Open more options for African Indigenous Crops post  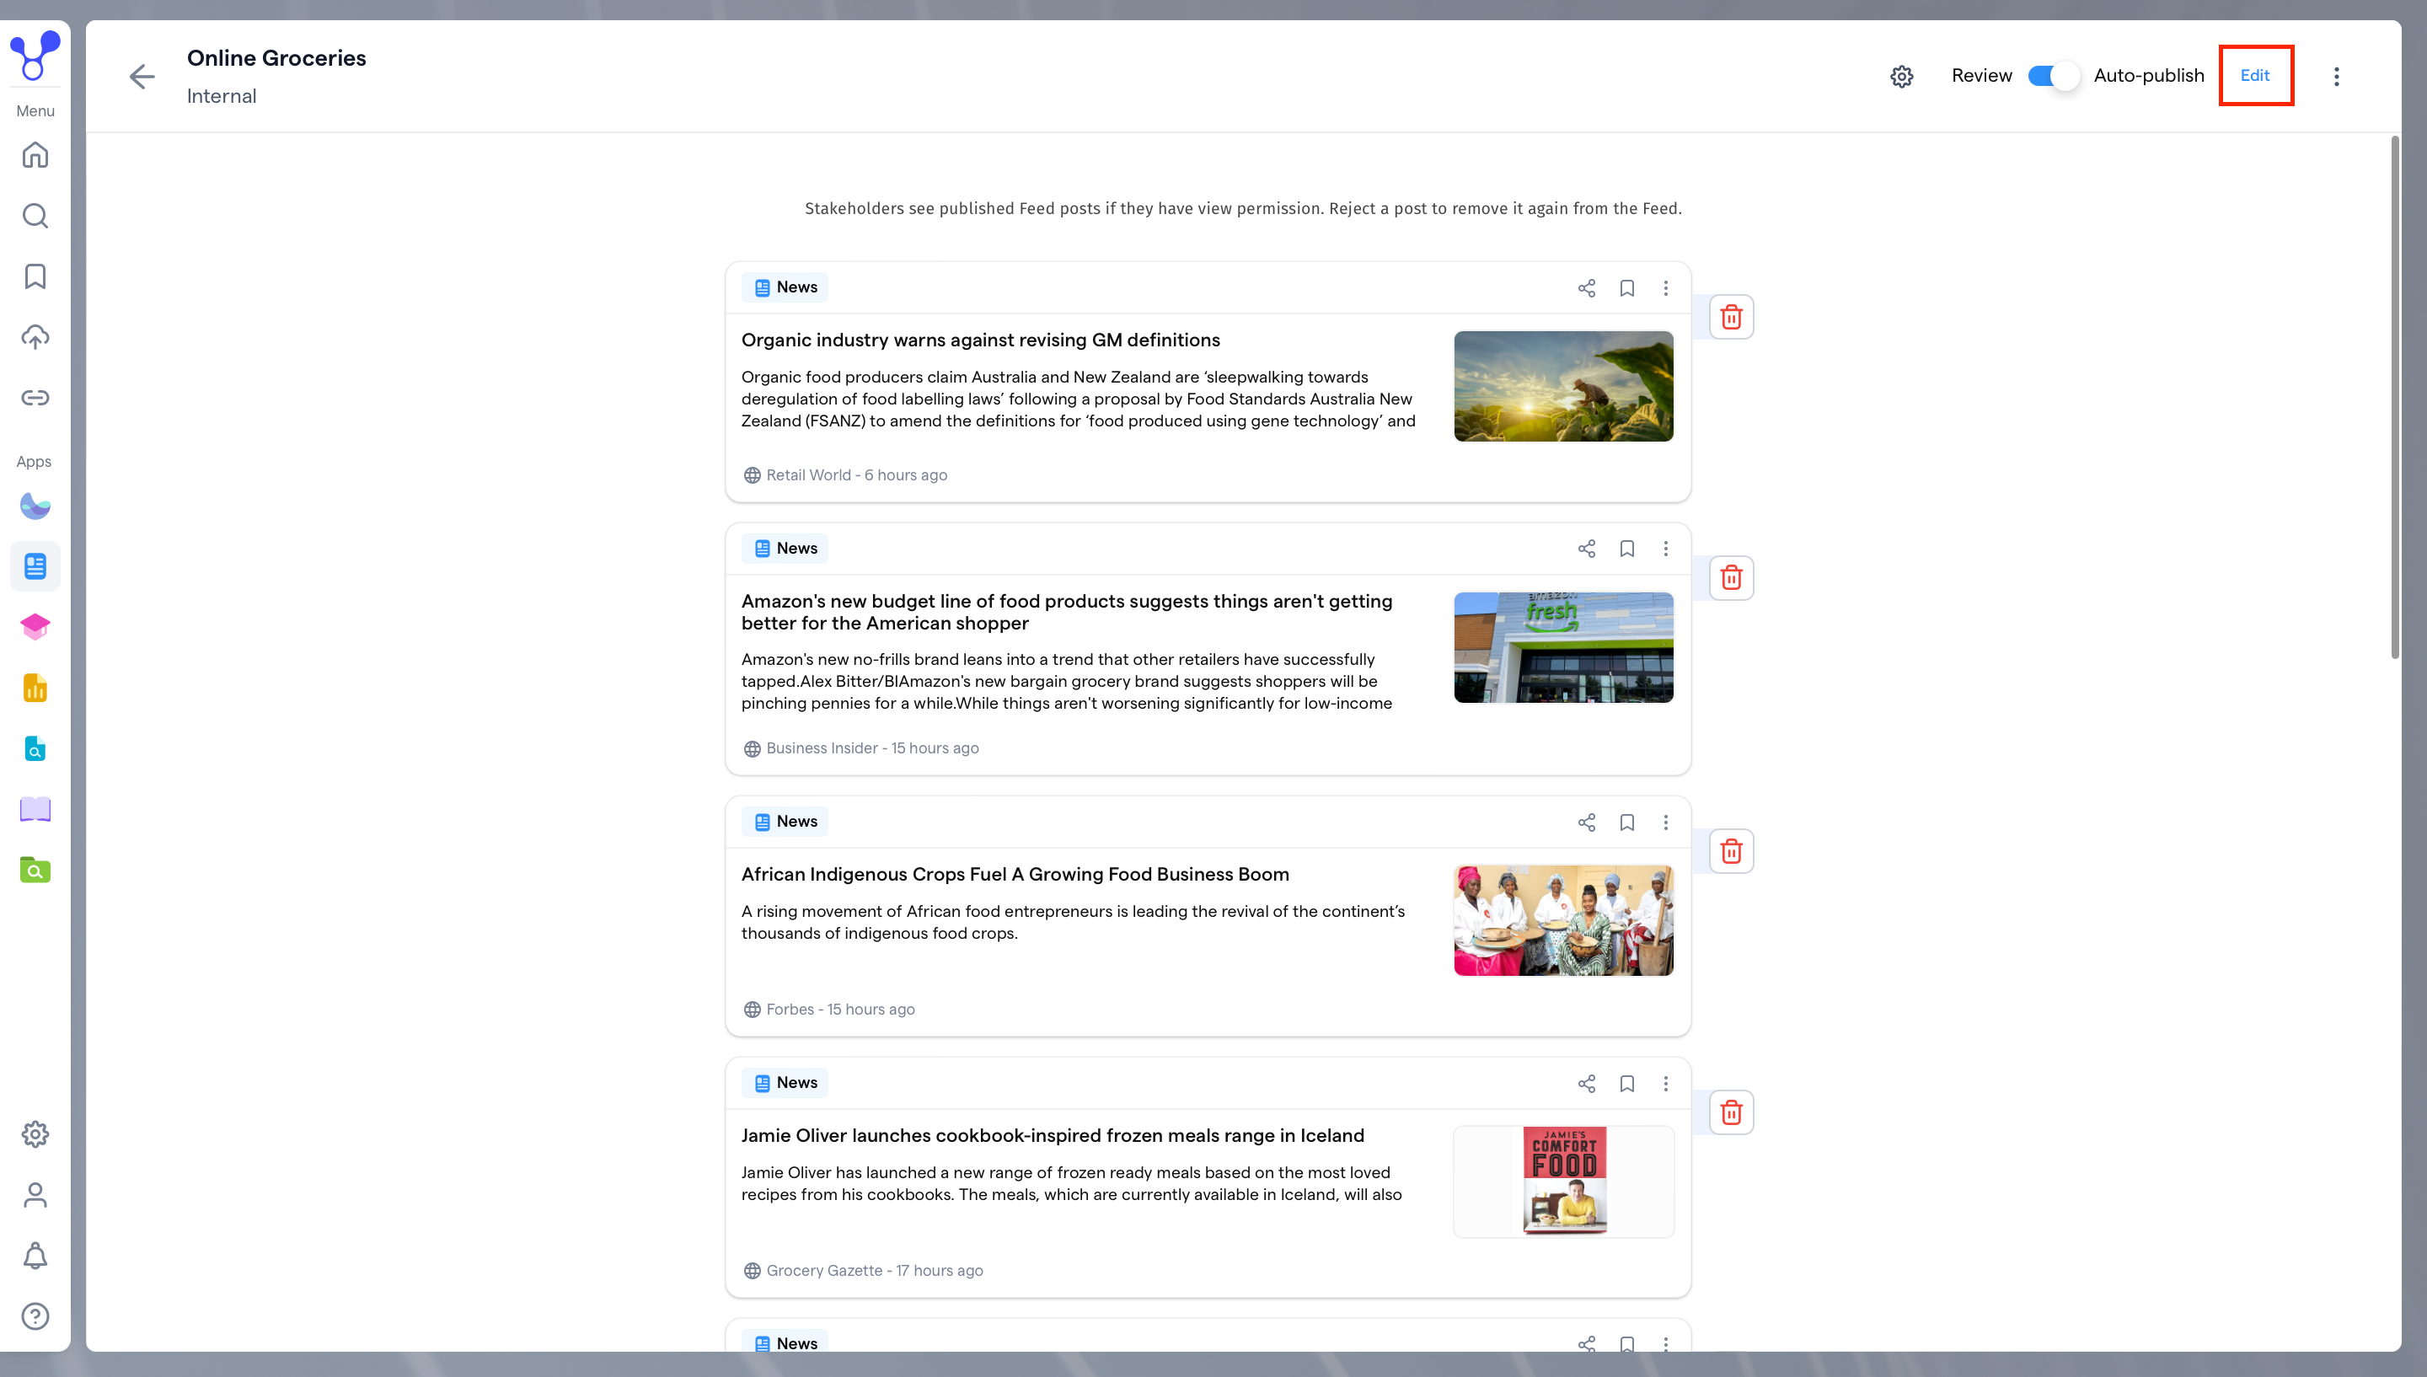1666,822
